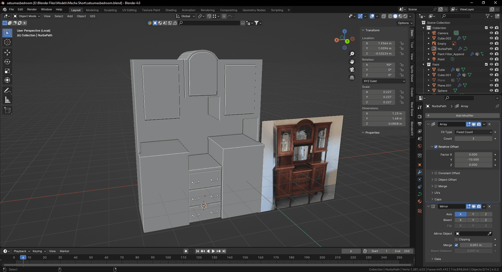Open the Render menu
Screen dimensions: 502x272
(32, 9)
